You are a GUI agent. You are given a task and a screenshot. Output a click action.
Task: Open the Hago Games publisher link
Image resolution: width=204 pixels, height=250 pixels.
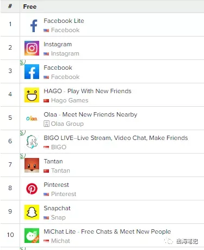click(x=70, y=100)
